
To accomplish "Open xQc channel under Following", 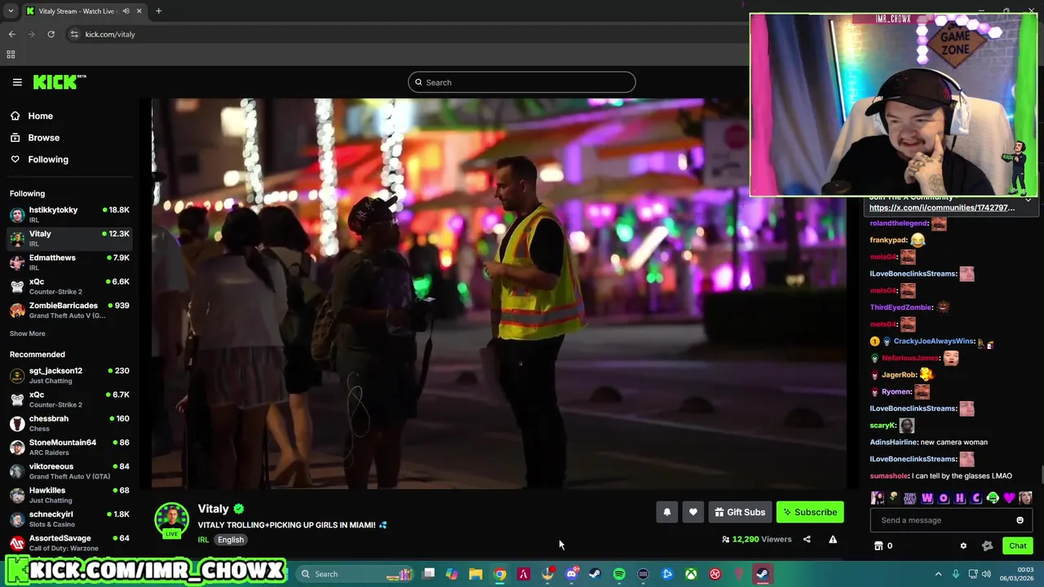I will click(69, 286).
